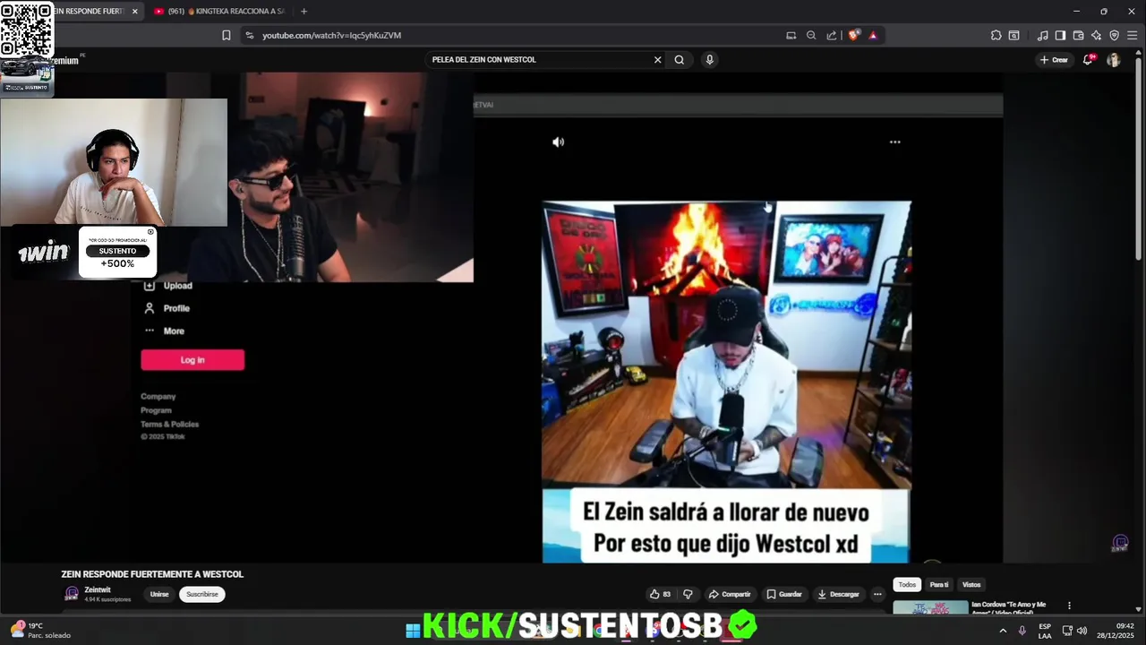
Task: Open options for Ian Cordova video
Action: click(1069, 606)
